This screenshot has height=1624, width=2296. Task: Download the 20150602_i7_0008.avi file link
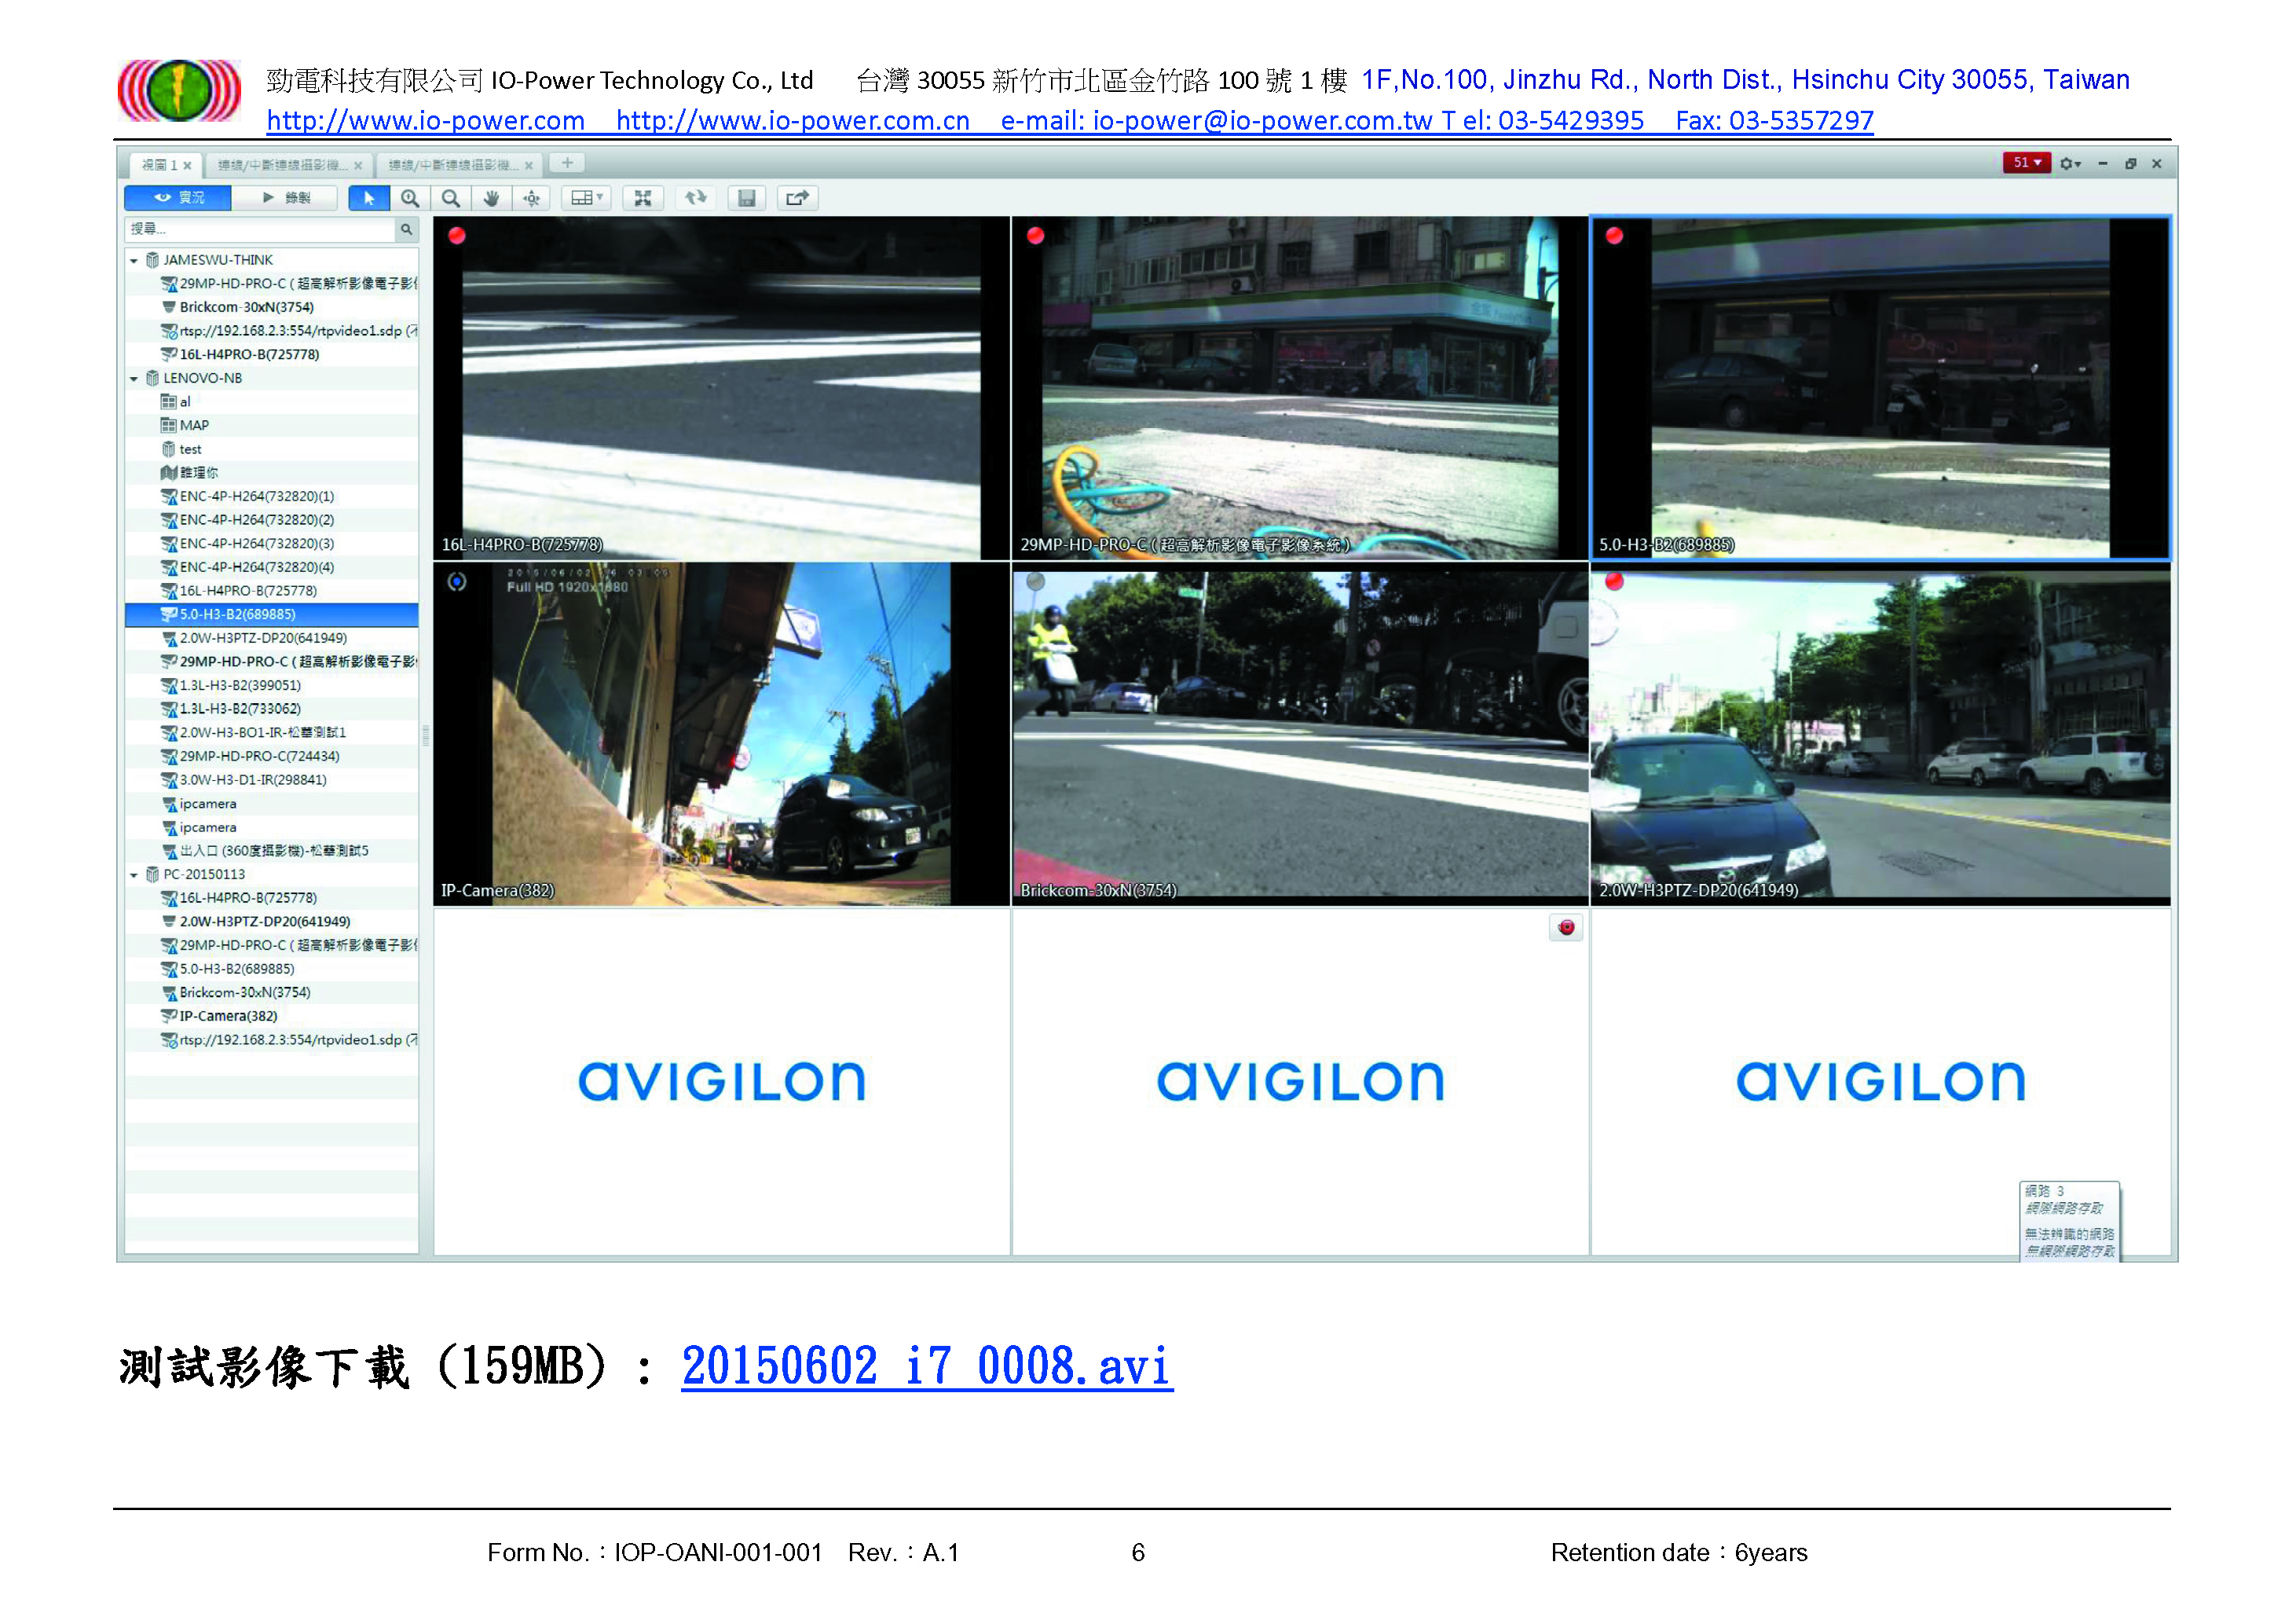[x=927, y=1366]
